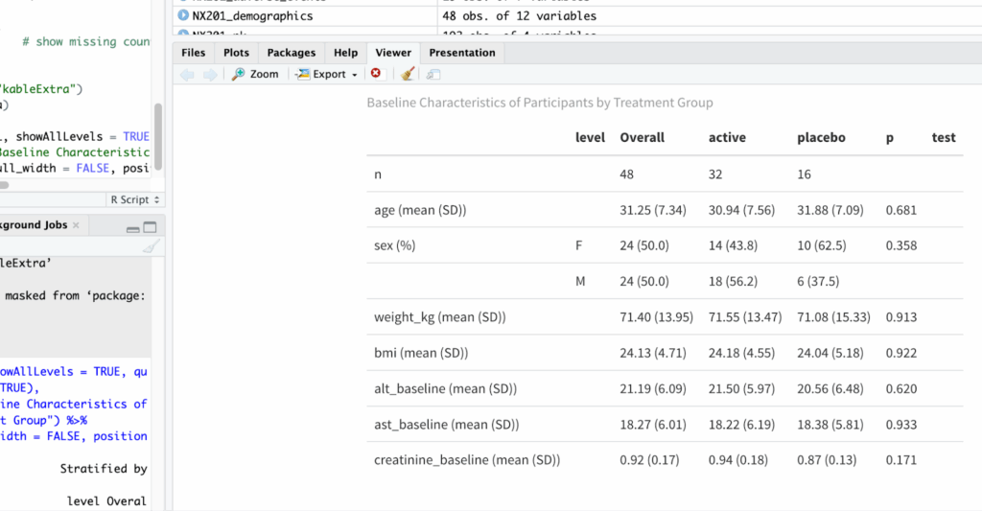Maximize the console pane

pos(150,227)
